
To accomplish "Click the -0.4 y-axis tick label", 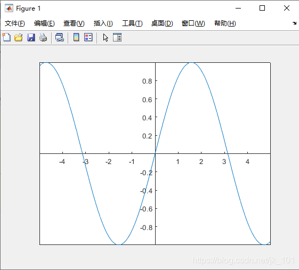I will point(146,191).
